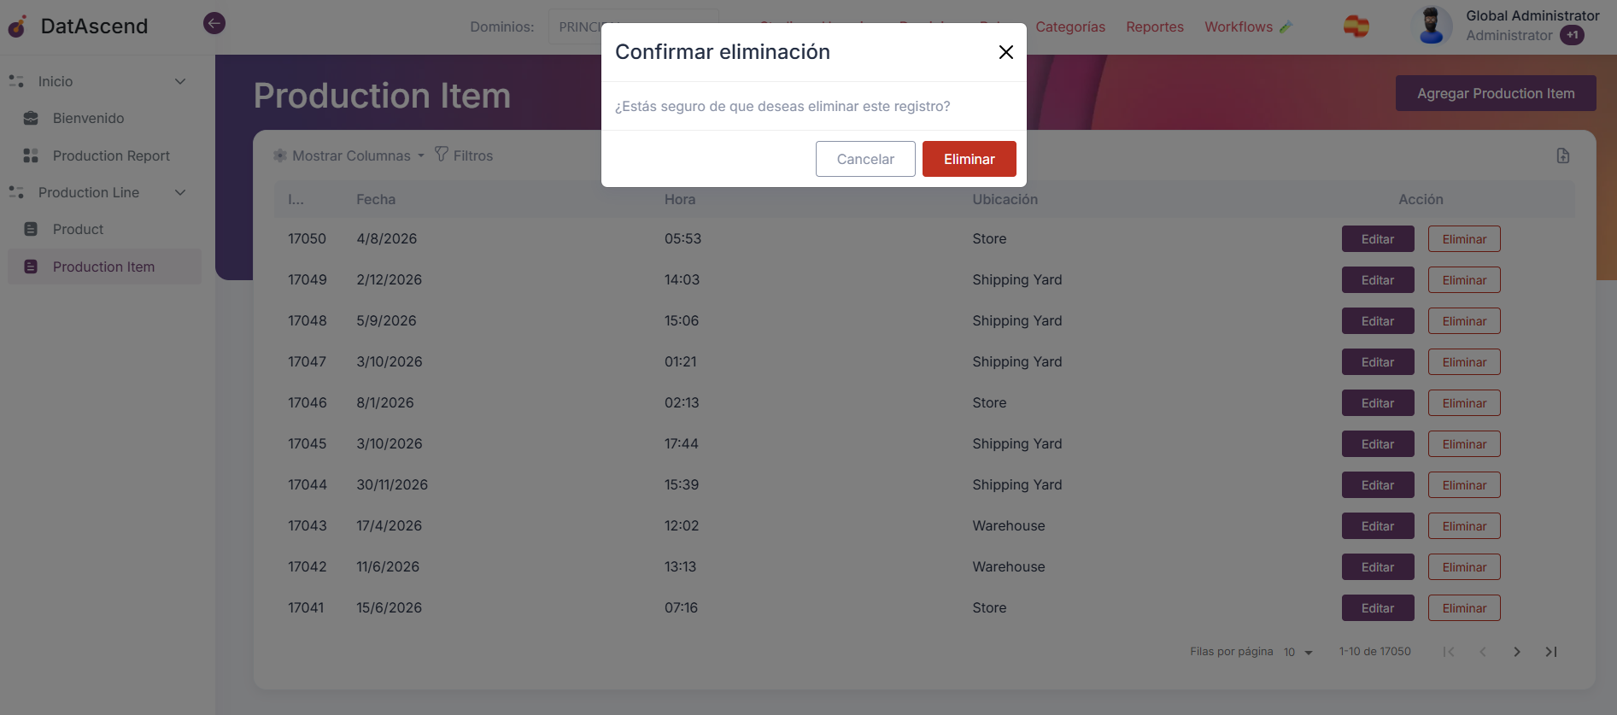The image size is (1617, 715).
Task: Export table with the file icon
Action: (x=1563, y=155)
